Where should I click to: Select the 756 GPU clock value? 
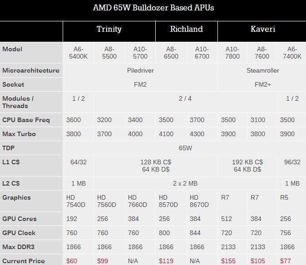coord(286,233)
